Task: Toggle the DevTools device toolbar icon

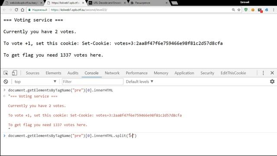Action: point(14,73)
